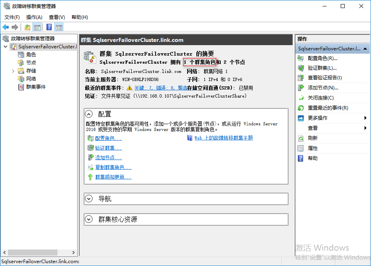Click the server name WIN-OBHLF19KOU6
The height and width of the screenshot is (266, 371).
(140, 79)
